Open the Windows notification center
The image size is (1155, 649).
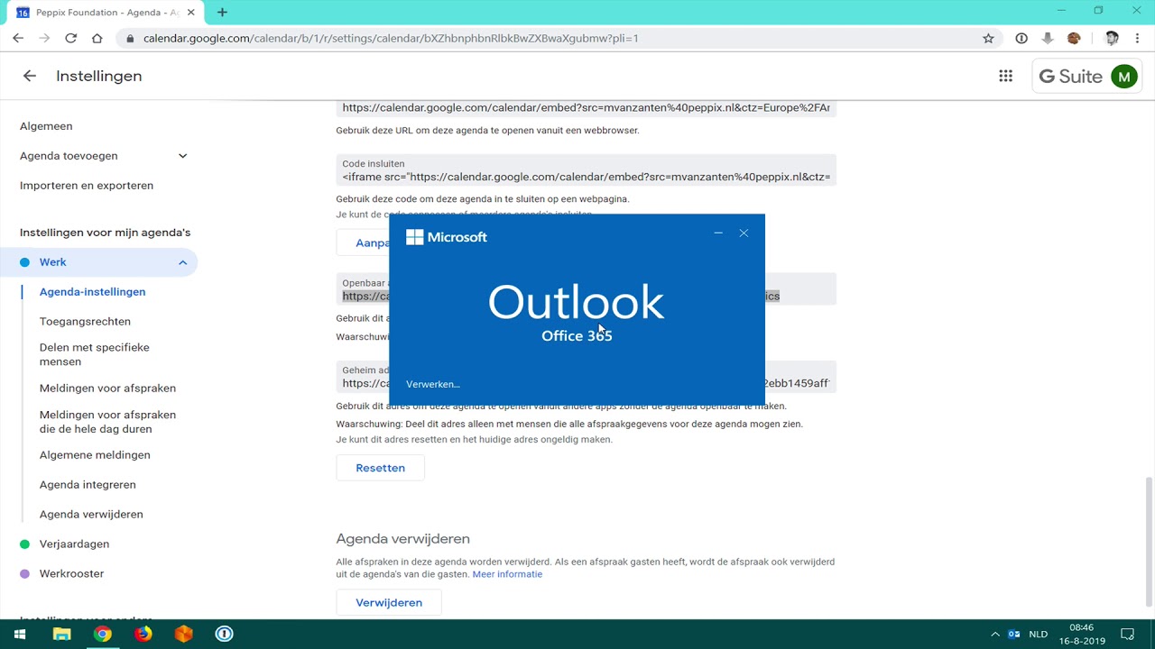[x=1127, y=634]
